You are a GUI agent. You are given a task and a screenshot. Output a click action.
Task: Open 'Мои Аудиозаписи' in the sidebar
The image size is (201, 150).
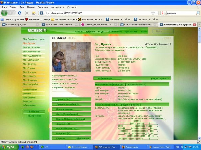[x=32, y=56]
